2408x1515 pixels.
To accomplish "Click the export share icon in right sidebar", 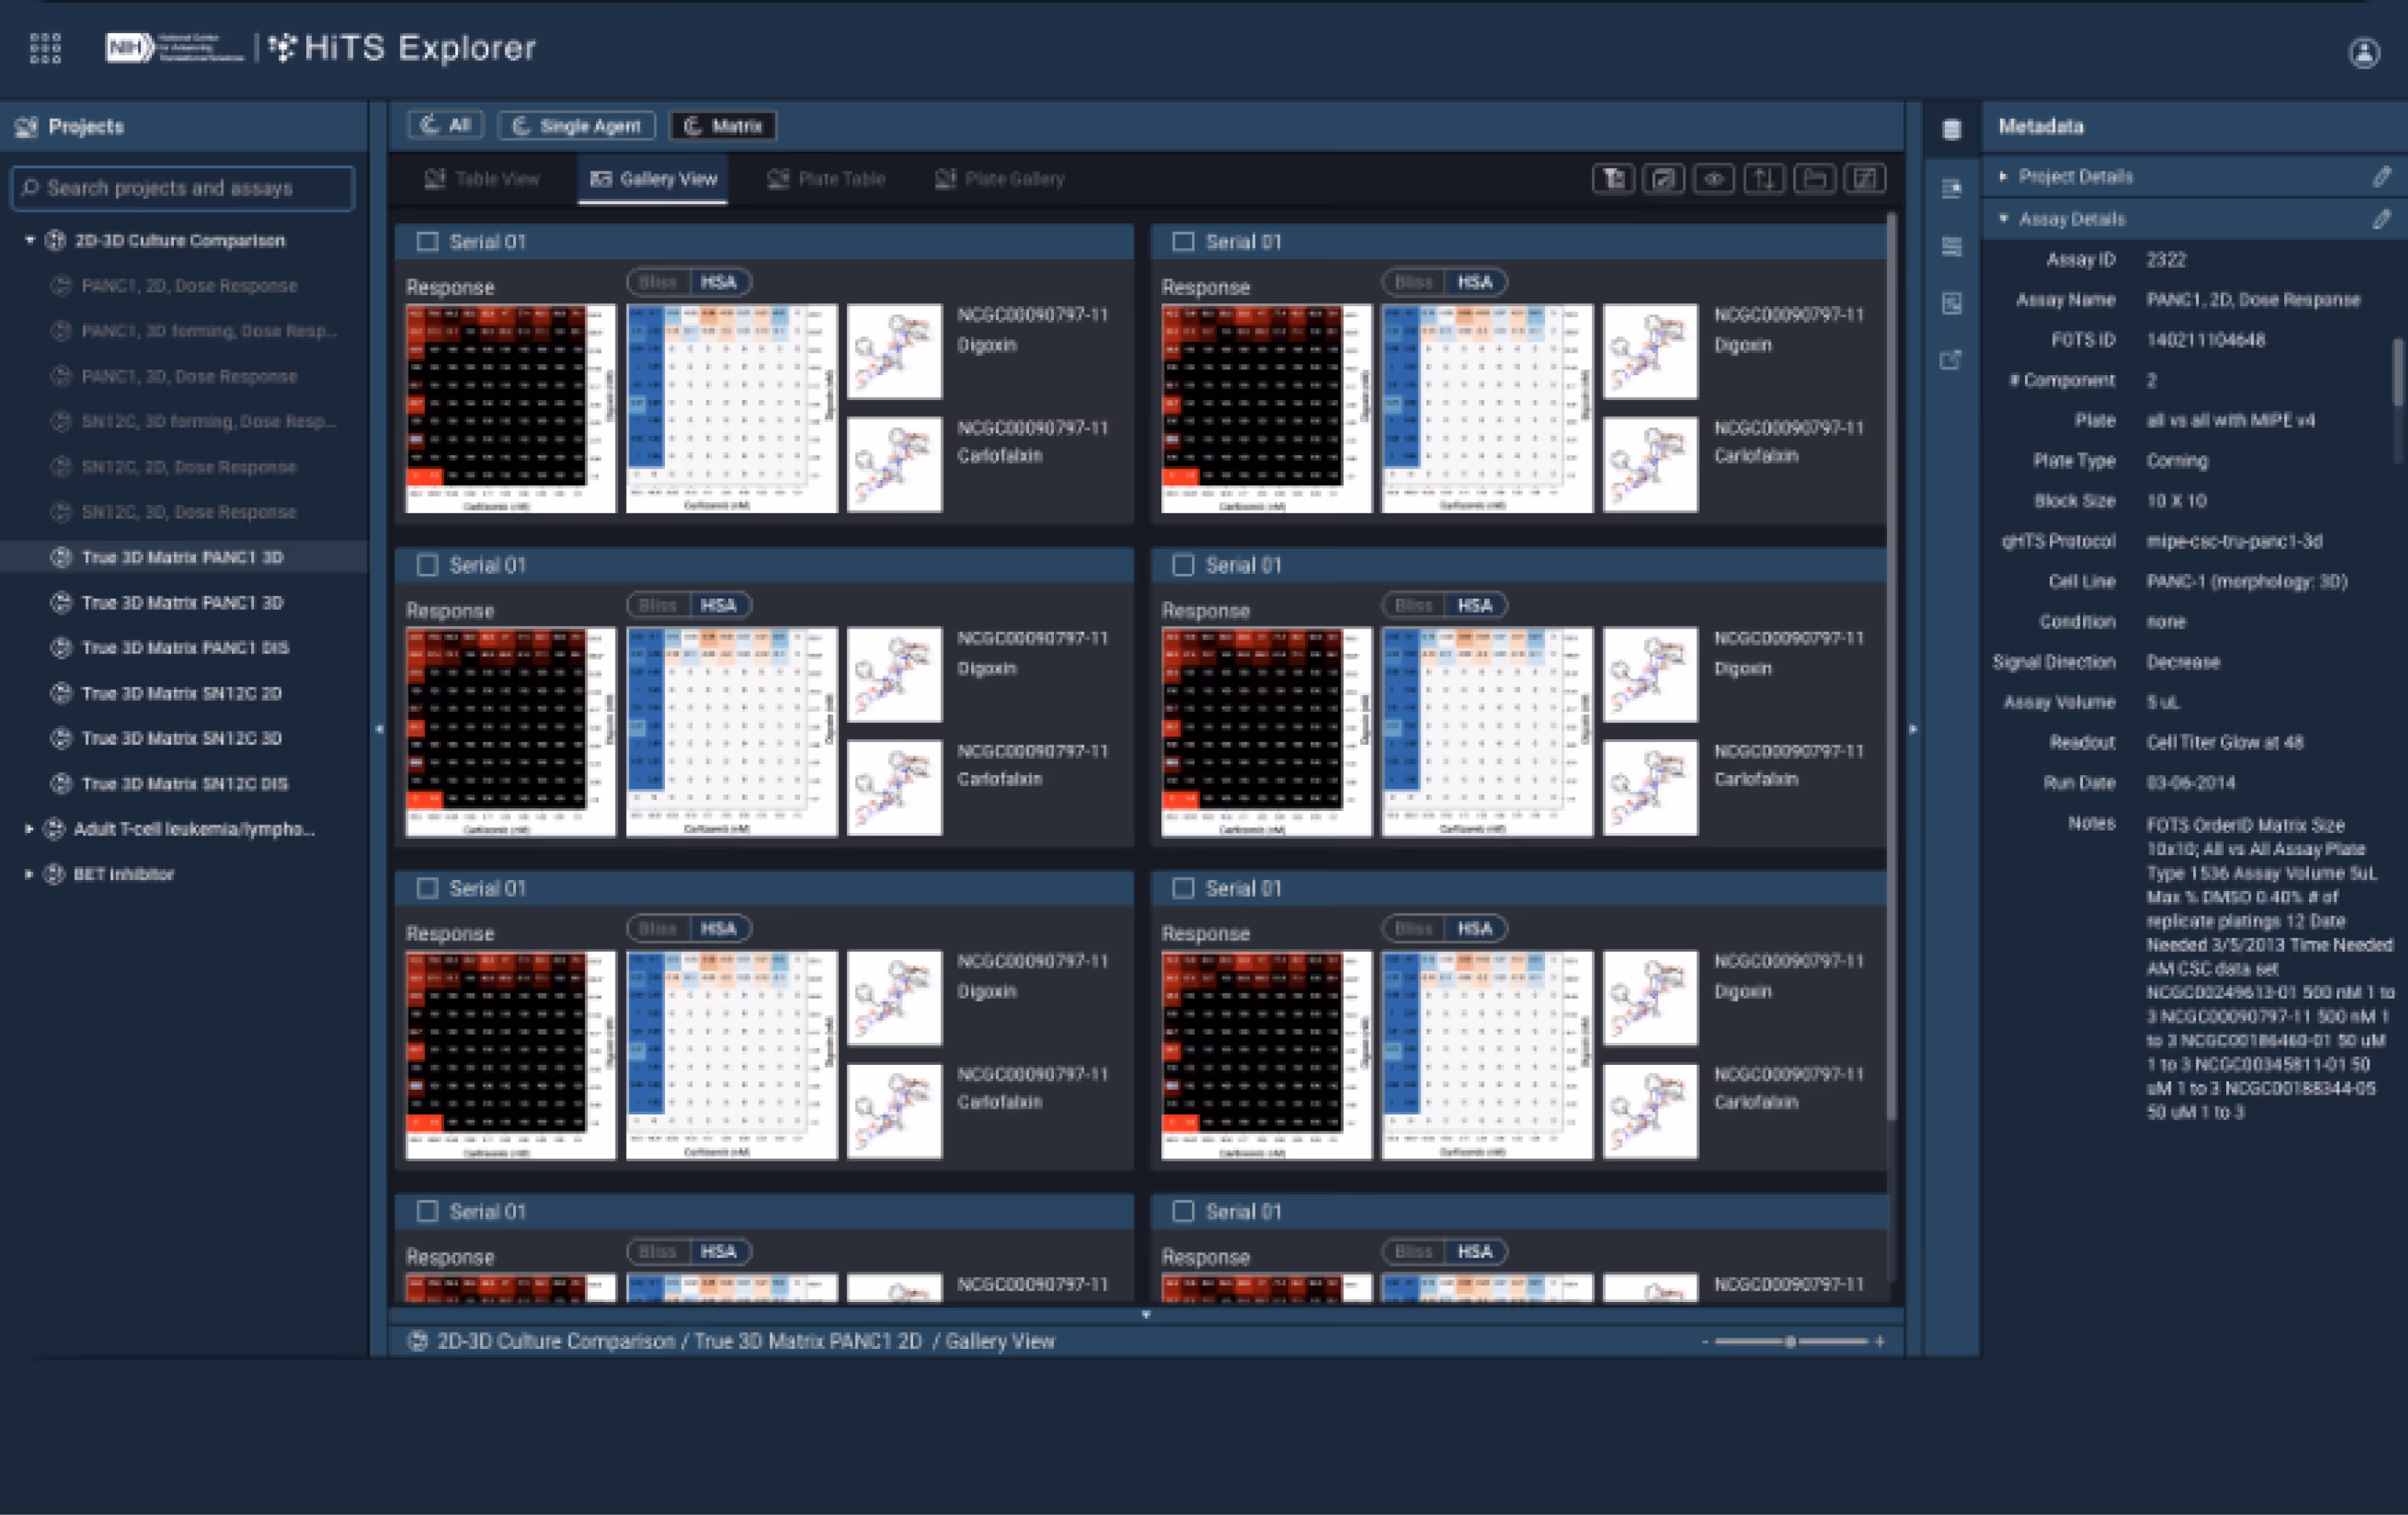I will coord(1951,360).
